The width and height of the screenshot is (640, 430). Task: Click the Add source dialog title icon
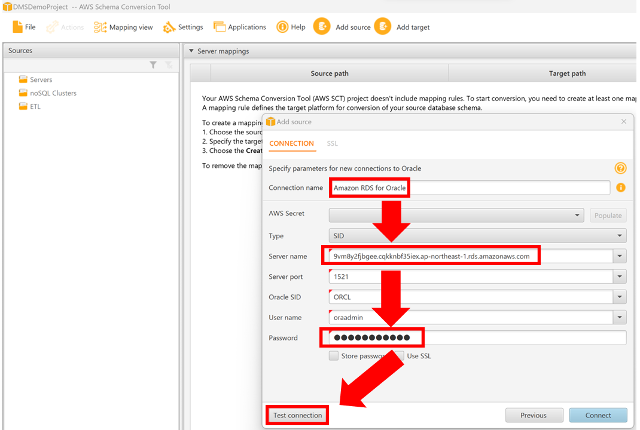coord(270,121)
